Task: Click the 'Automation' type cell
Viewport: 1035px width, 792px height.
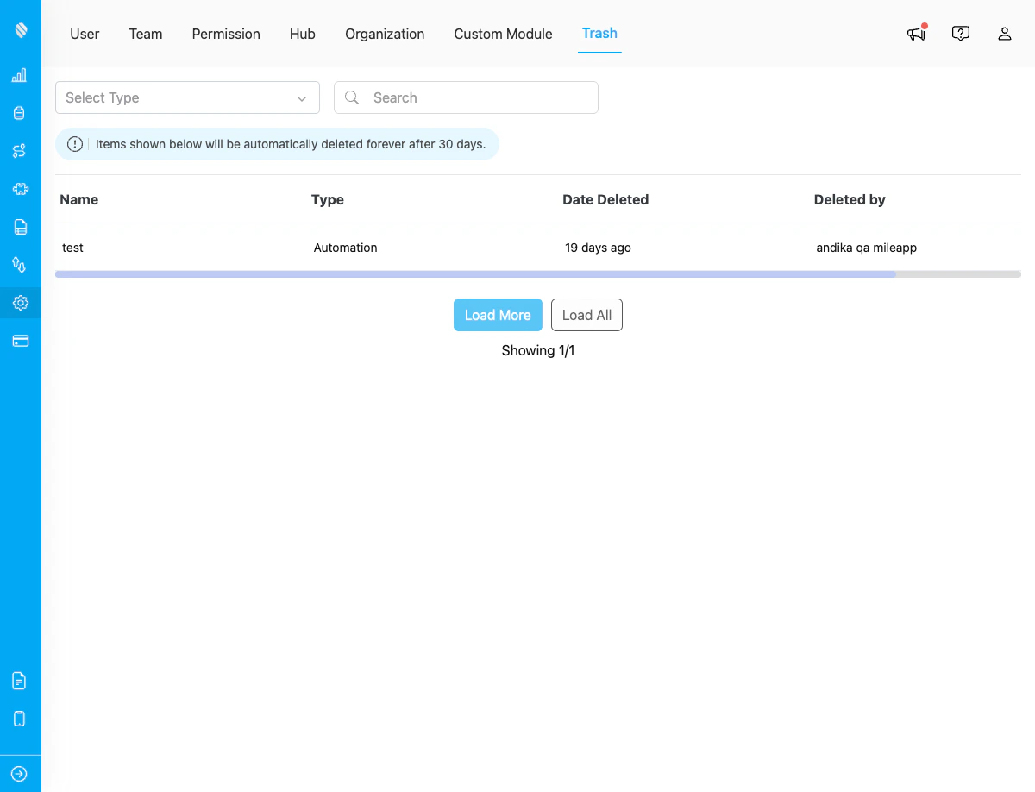Action: [x=345, y=248]
